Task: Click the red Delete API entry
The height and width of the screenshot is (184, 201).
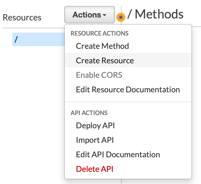Action: click(x=128, y=169)
